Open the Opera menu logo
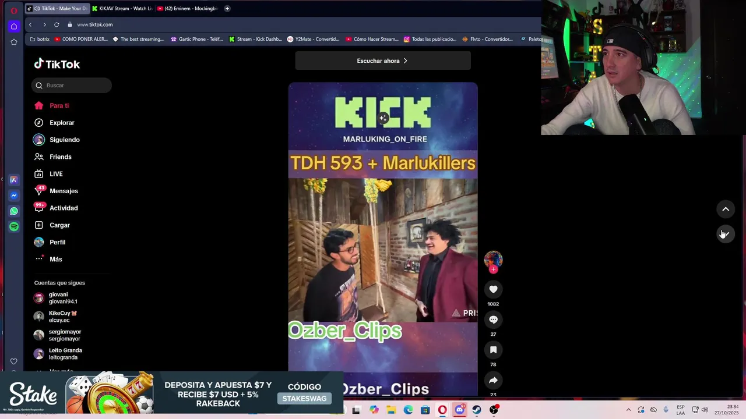 point(14,10)
